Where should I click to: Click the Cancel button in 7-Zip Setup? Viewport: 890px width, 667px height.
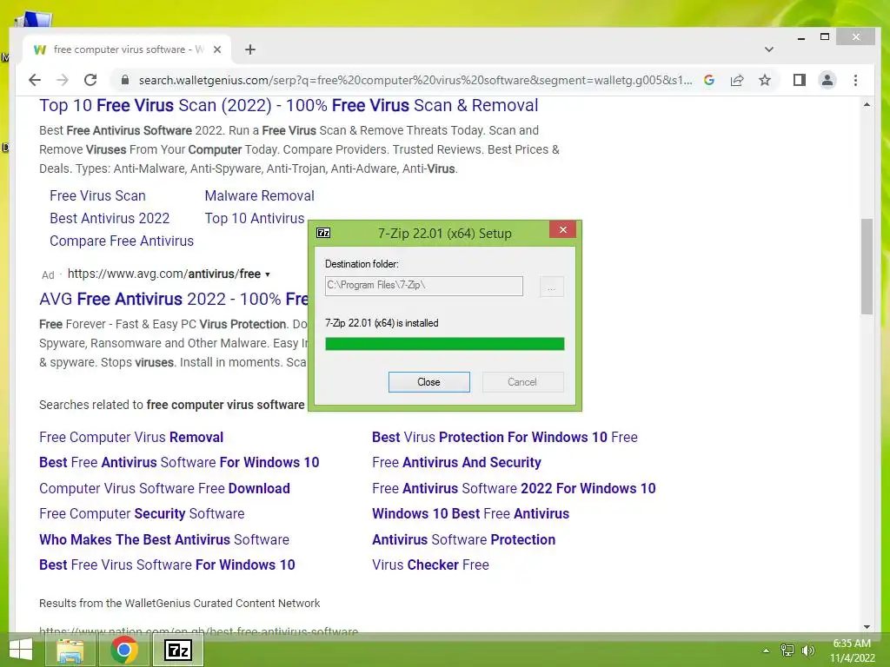tap(522, 382)
